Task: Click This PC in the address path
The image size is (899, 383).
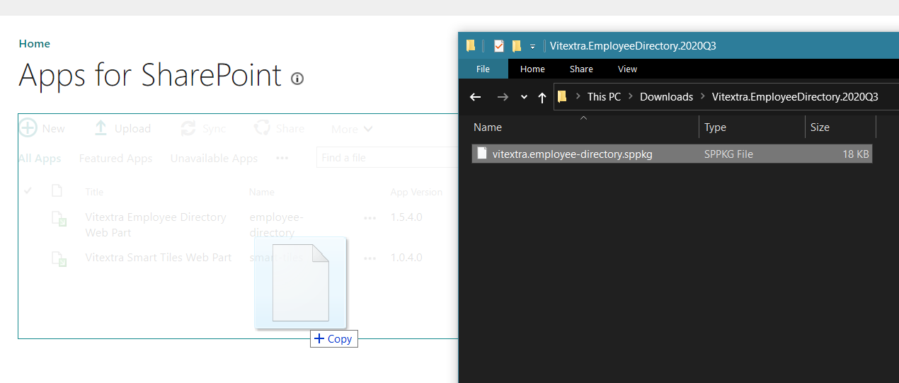Action: point(604,97)
